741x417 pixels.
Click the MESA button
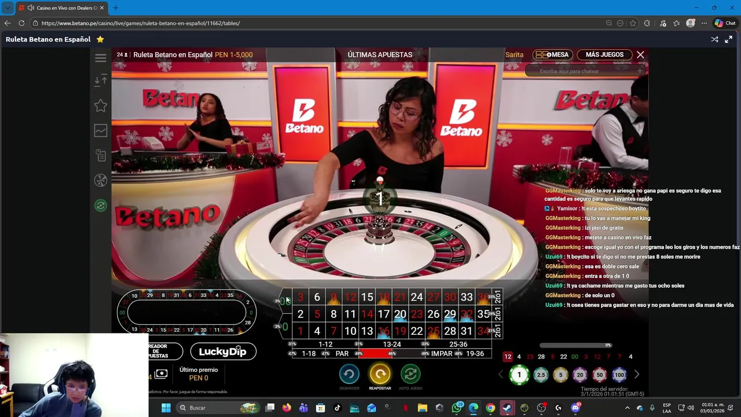pyautogui.click(x=552, y=54)
